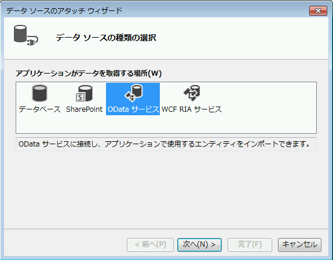The width and height of the screenshot is (333, 260).
Task: Click the OData サービスに接続し description text
Action: 164,144
